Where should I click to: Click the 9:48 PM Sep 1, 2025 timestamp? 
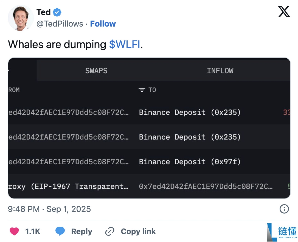click(x=49, y=209)
